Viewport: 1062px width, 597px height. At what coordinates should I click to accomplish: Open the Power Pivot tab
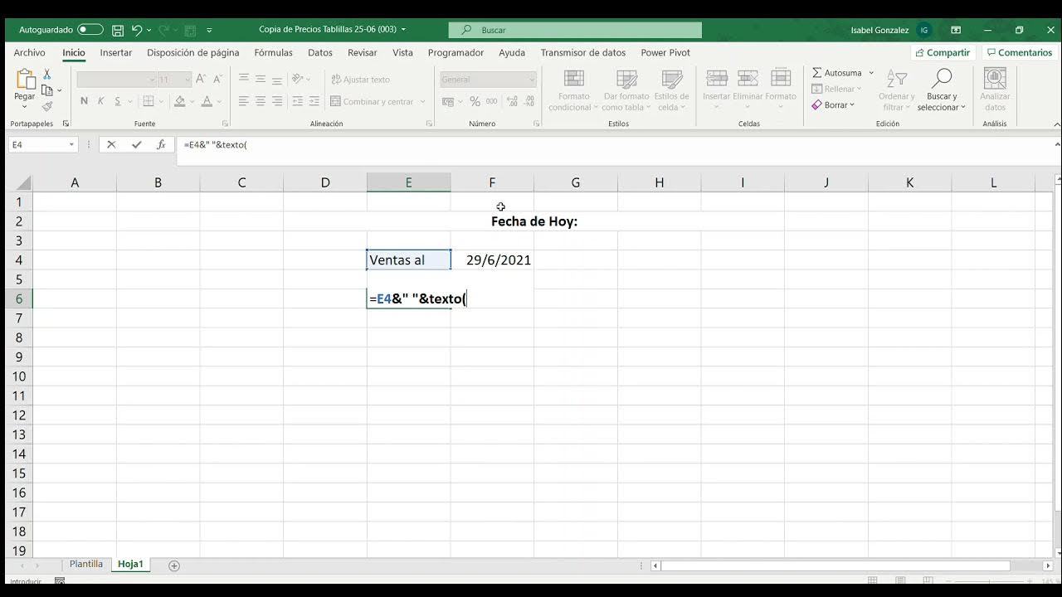click(x=665, y=52)
